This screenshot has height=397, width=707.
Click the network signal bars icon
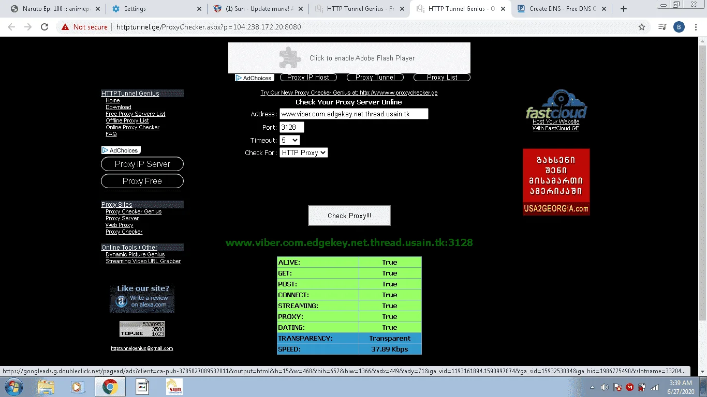click(655, 387)
